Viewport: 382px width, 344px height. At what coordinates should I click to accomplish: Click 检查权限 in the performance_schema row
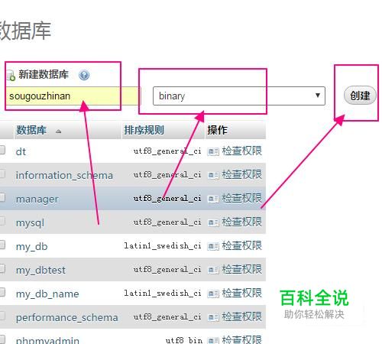point(241,316)
